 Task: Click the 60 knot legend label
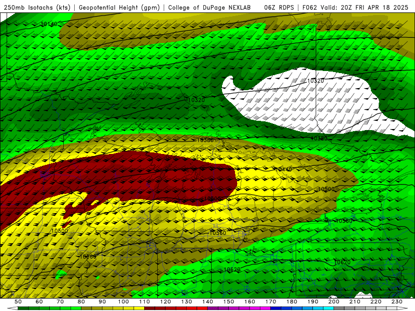click(x=39, y=302)
